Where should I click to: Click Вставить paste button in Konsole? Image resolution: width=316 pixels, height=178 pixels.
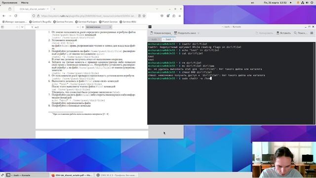pos(283,33)
